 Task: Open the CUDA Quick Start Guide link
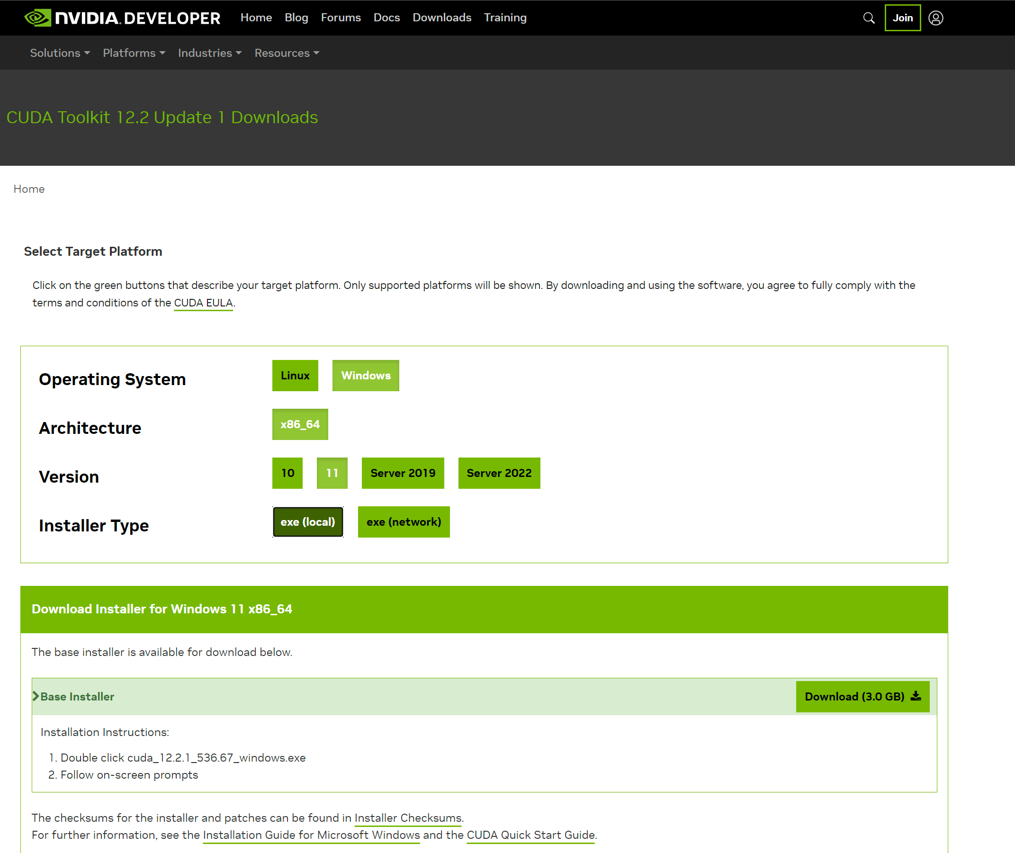click(x=530, y=835)
